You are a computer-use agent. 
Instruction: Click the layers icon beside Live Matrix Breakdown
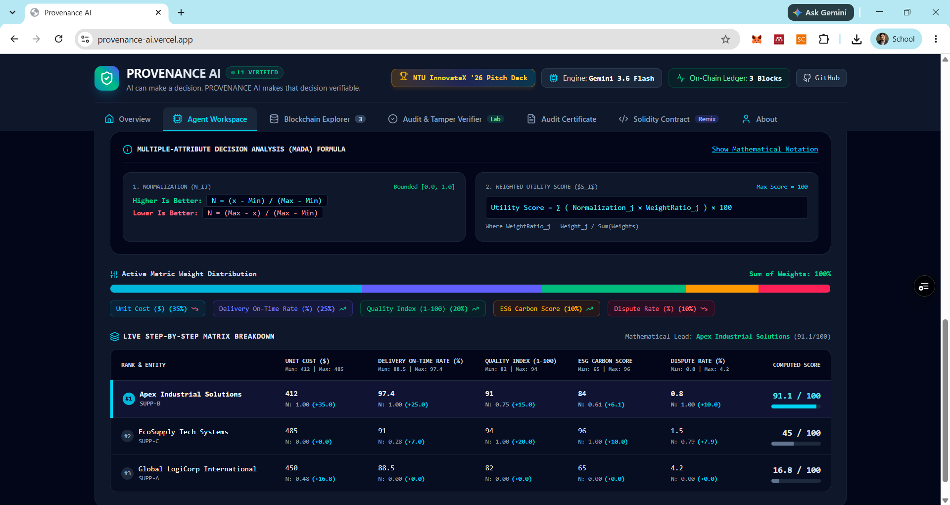pos(115,337)
